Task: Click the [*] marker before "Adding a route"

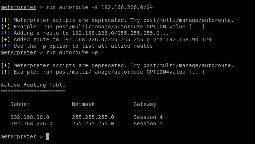Action: pyautogui.click(x=5, y=33)
